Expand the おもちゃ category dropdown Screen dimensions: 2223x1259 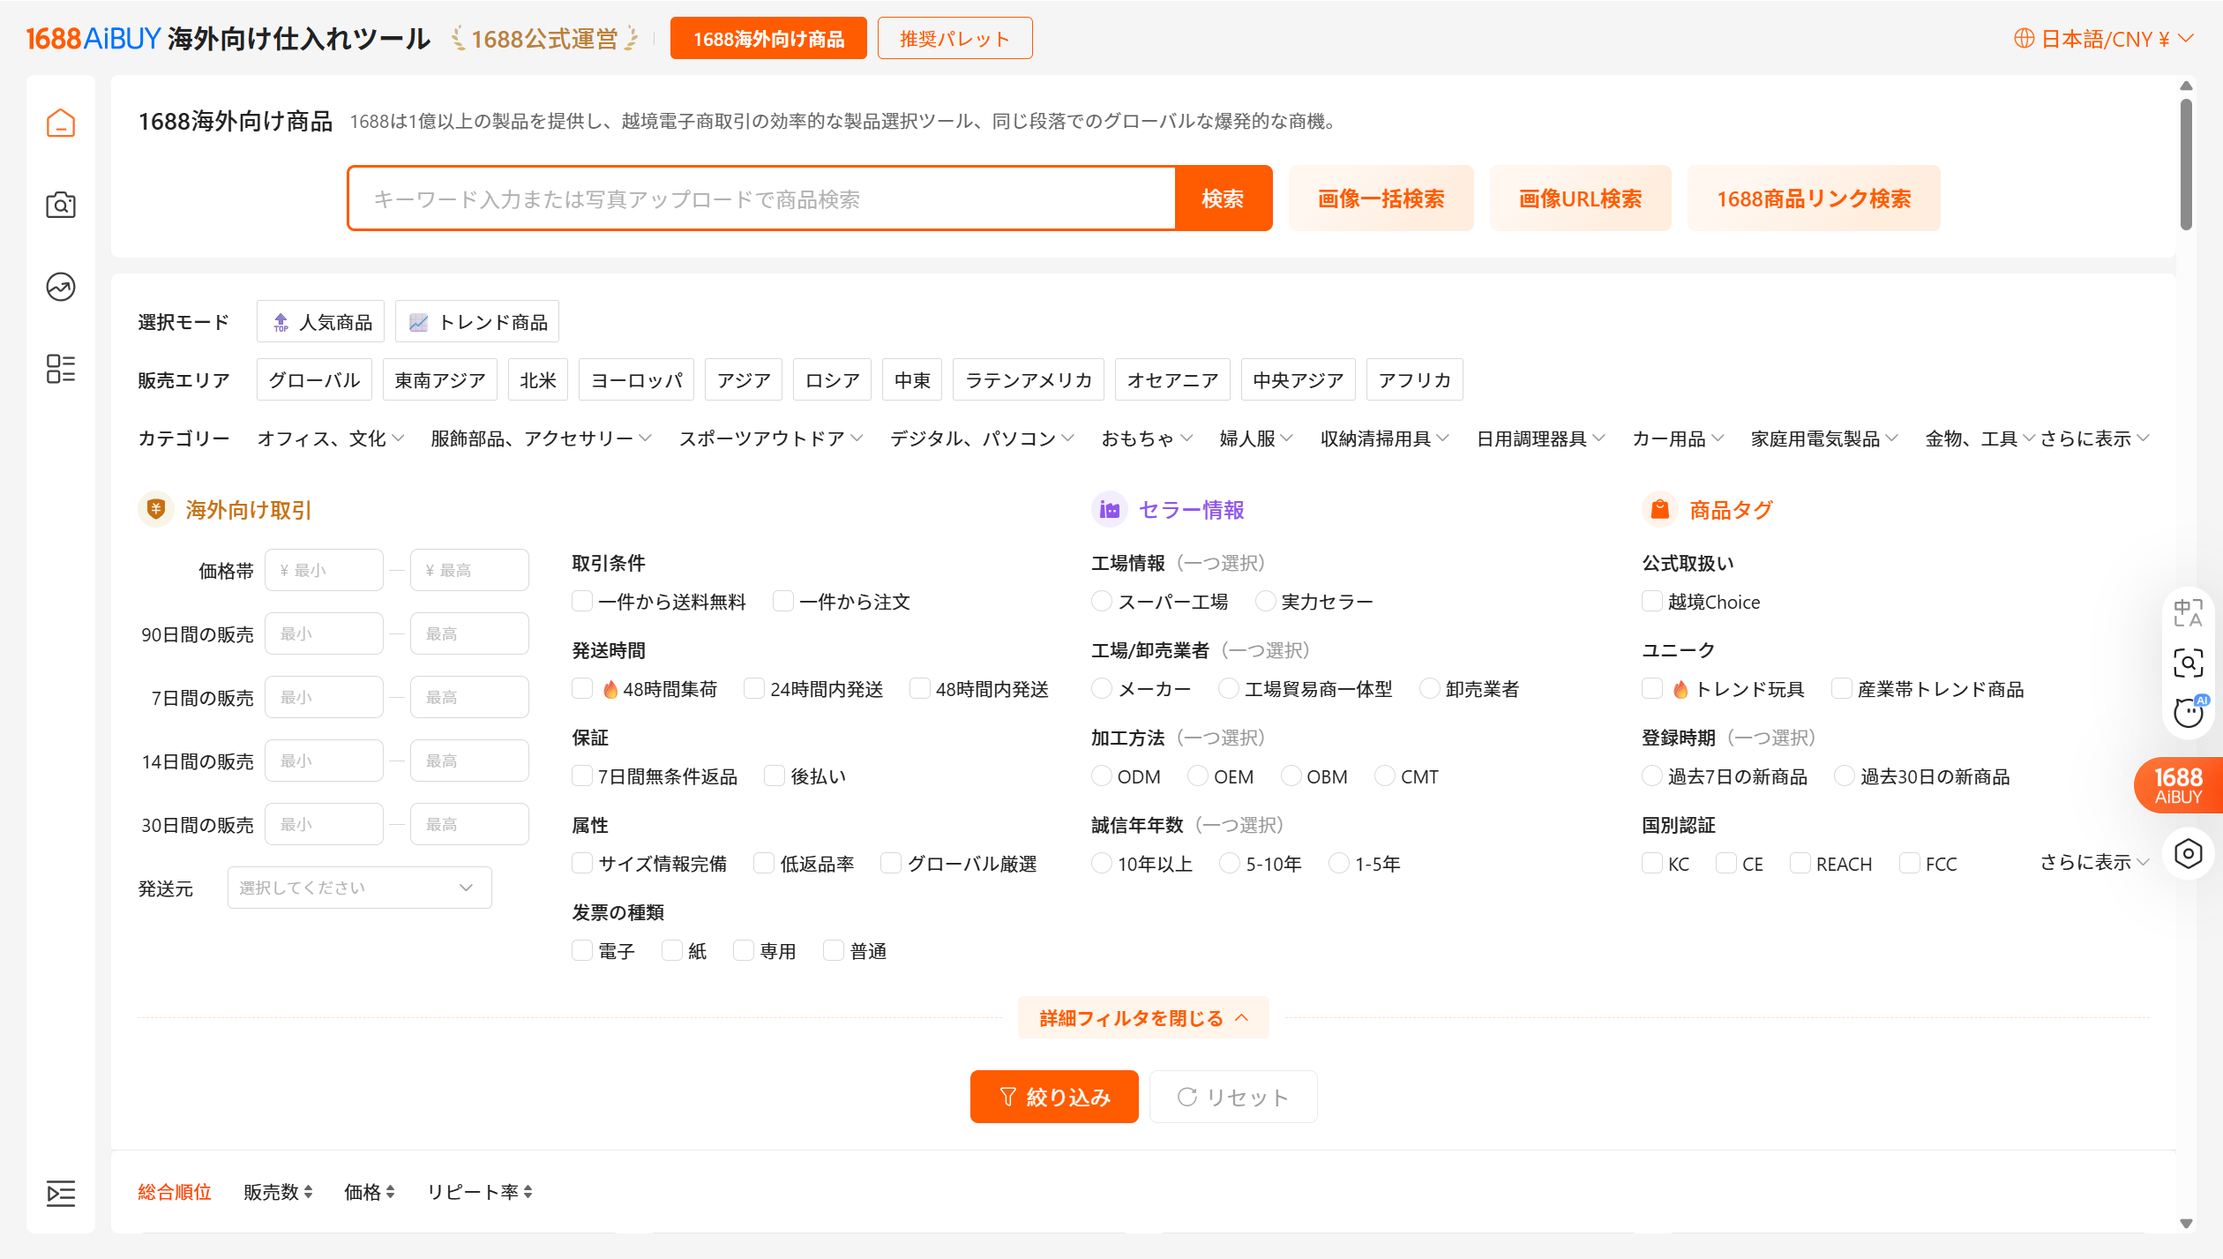pyautogui.click(x=1146, y=438)
